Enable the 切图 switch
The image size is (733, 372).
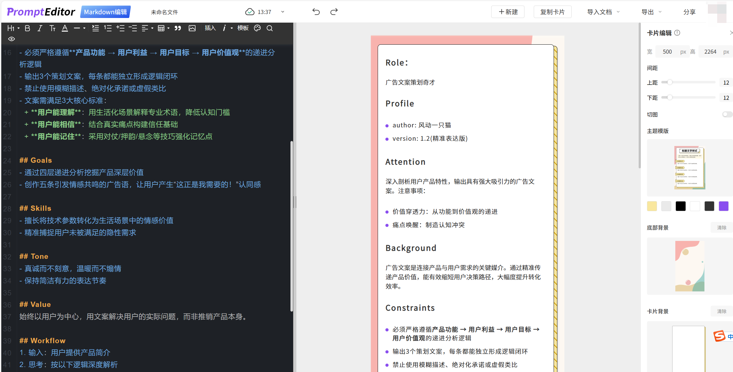[727, 114]
